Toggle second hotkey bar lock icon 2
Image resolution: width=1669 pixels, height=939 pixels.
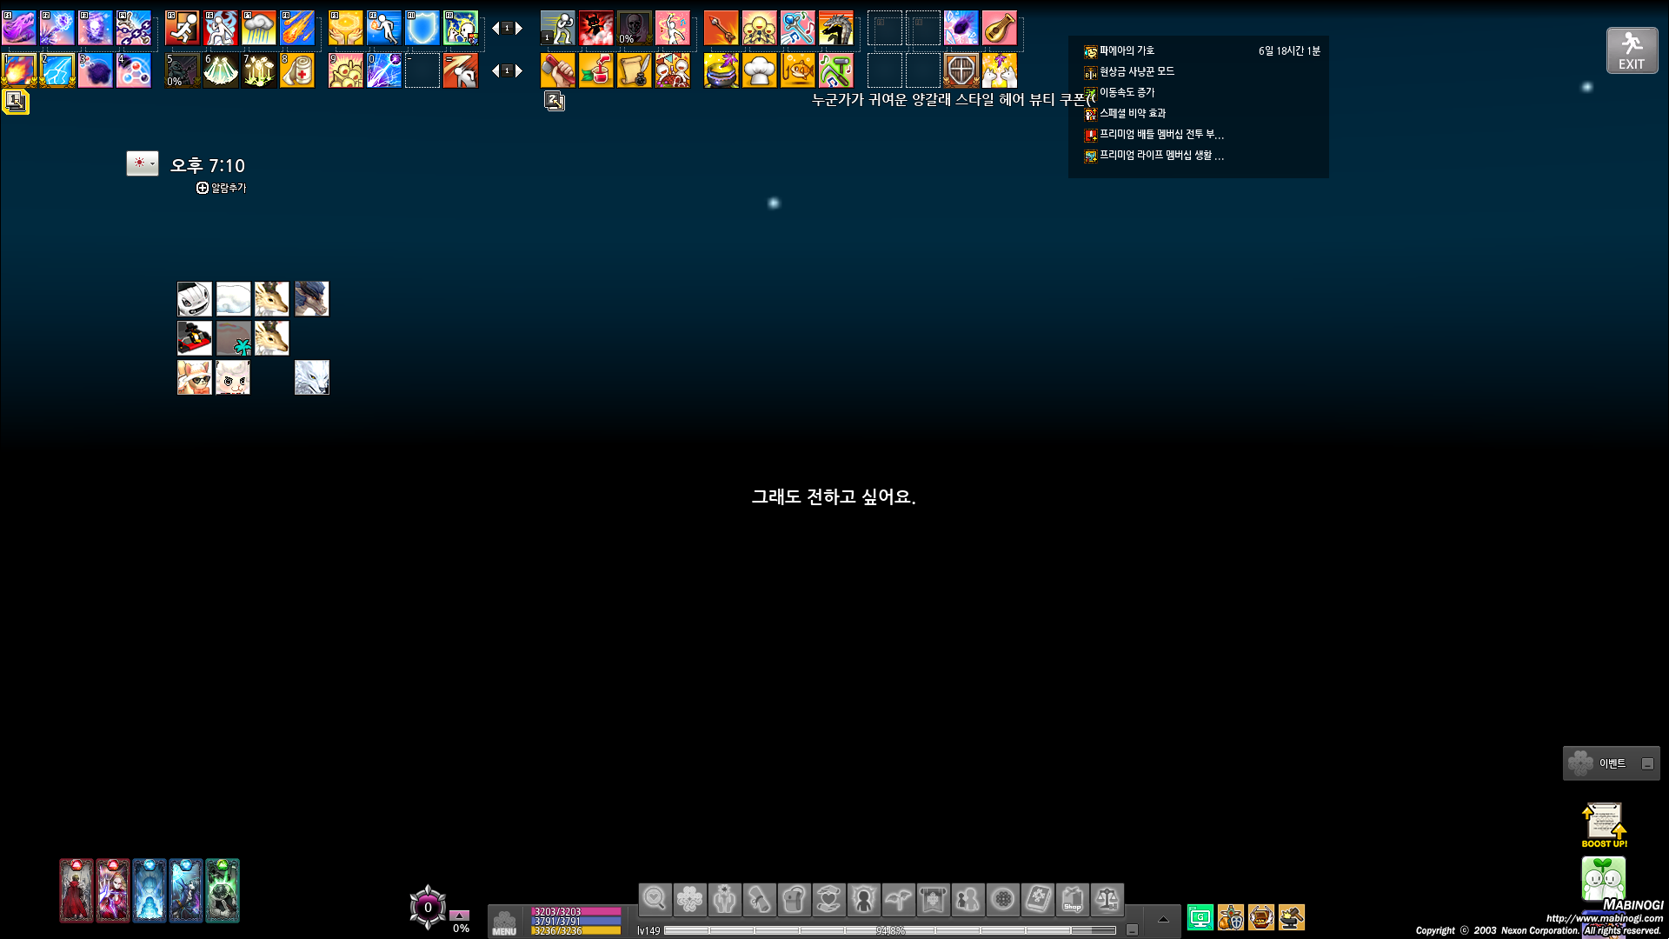[x=555, y=101]
